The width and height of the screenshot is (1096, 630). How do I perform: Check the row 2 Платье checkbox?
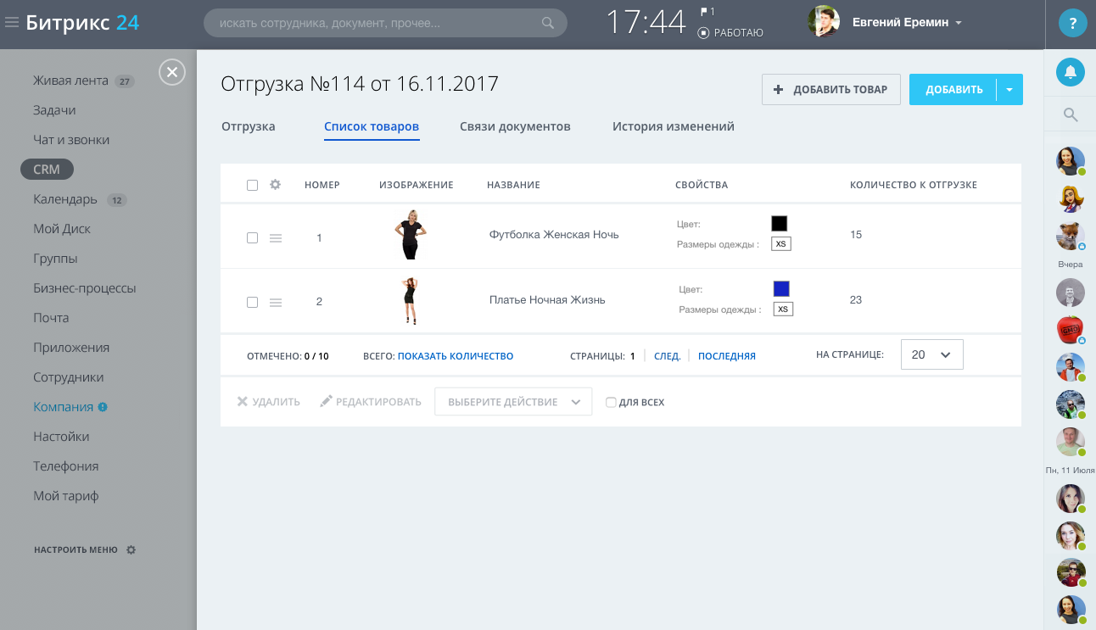click(x=252, y=302)
